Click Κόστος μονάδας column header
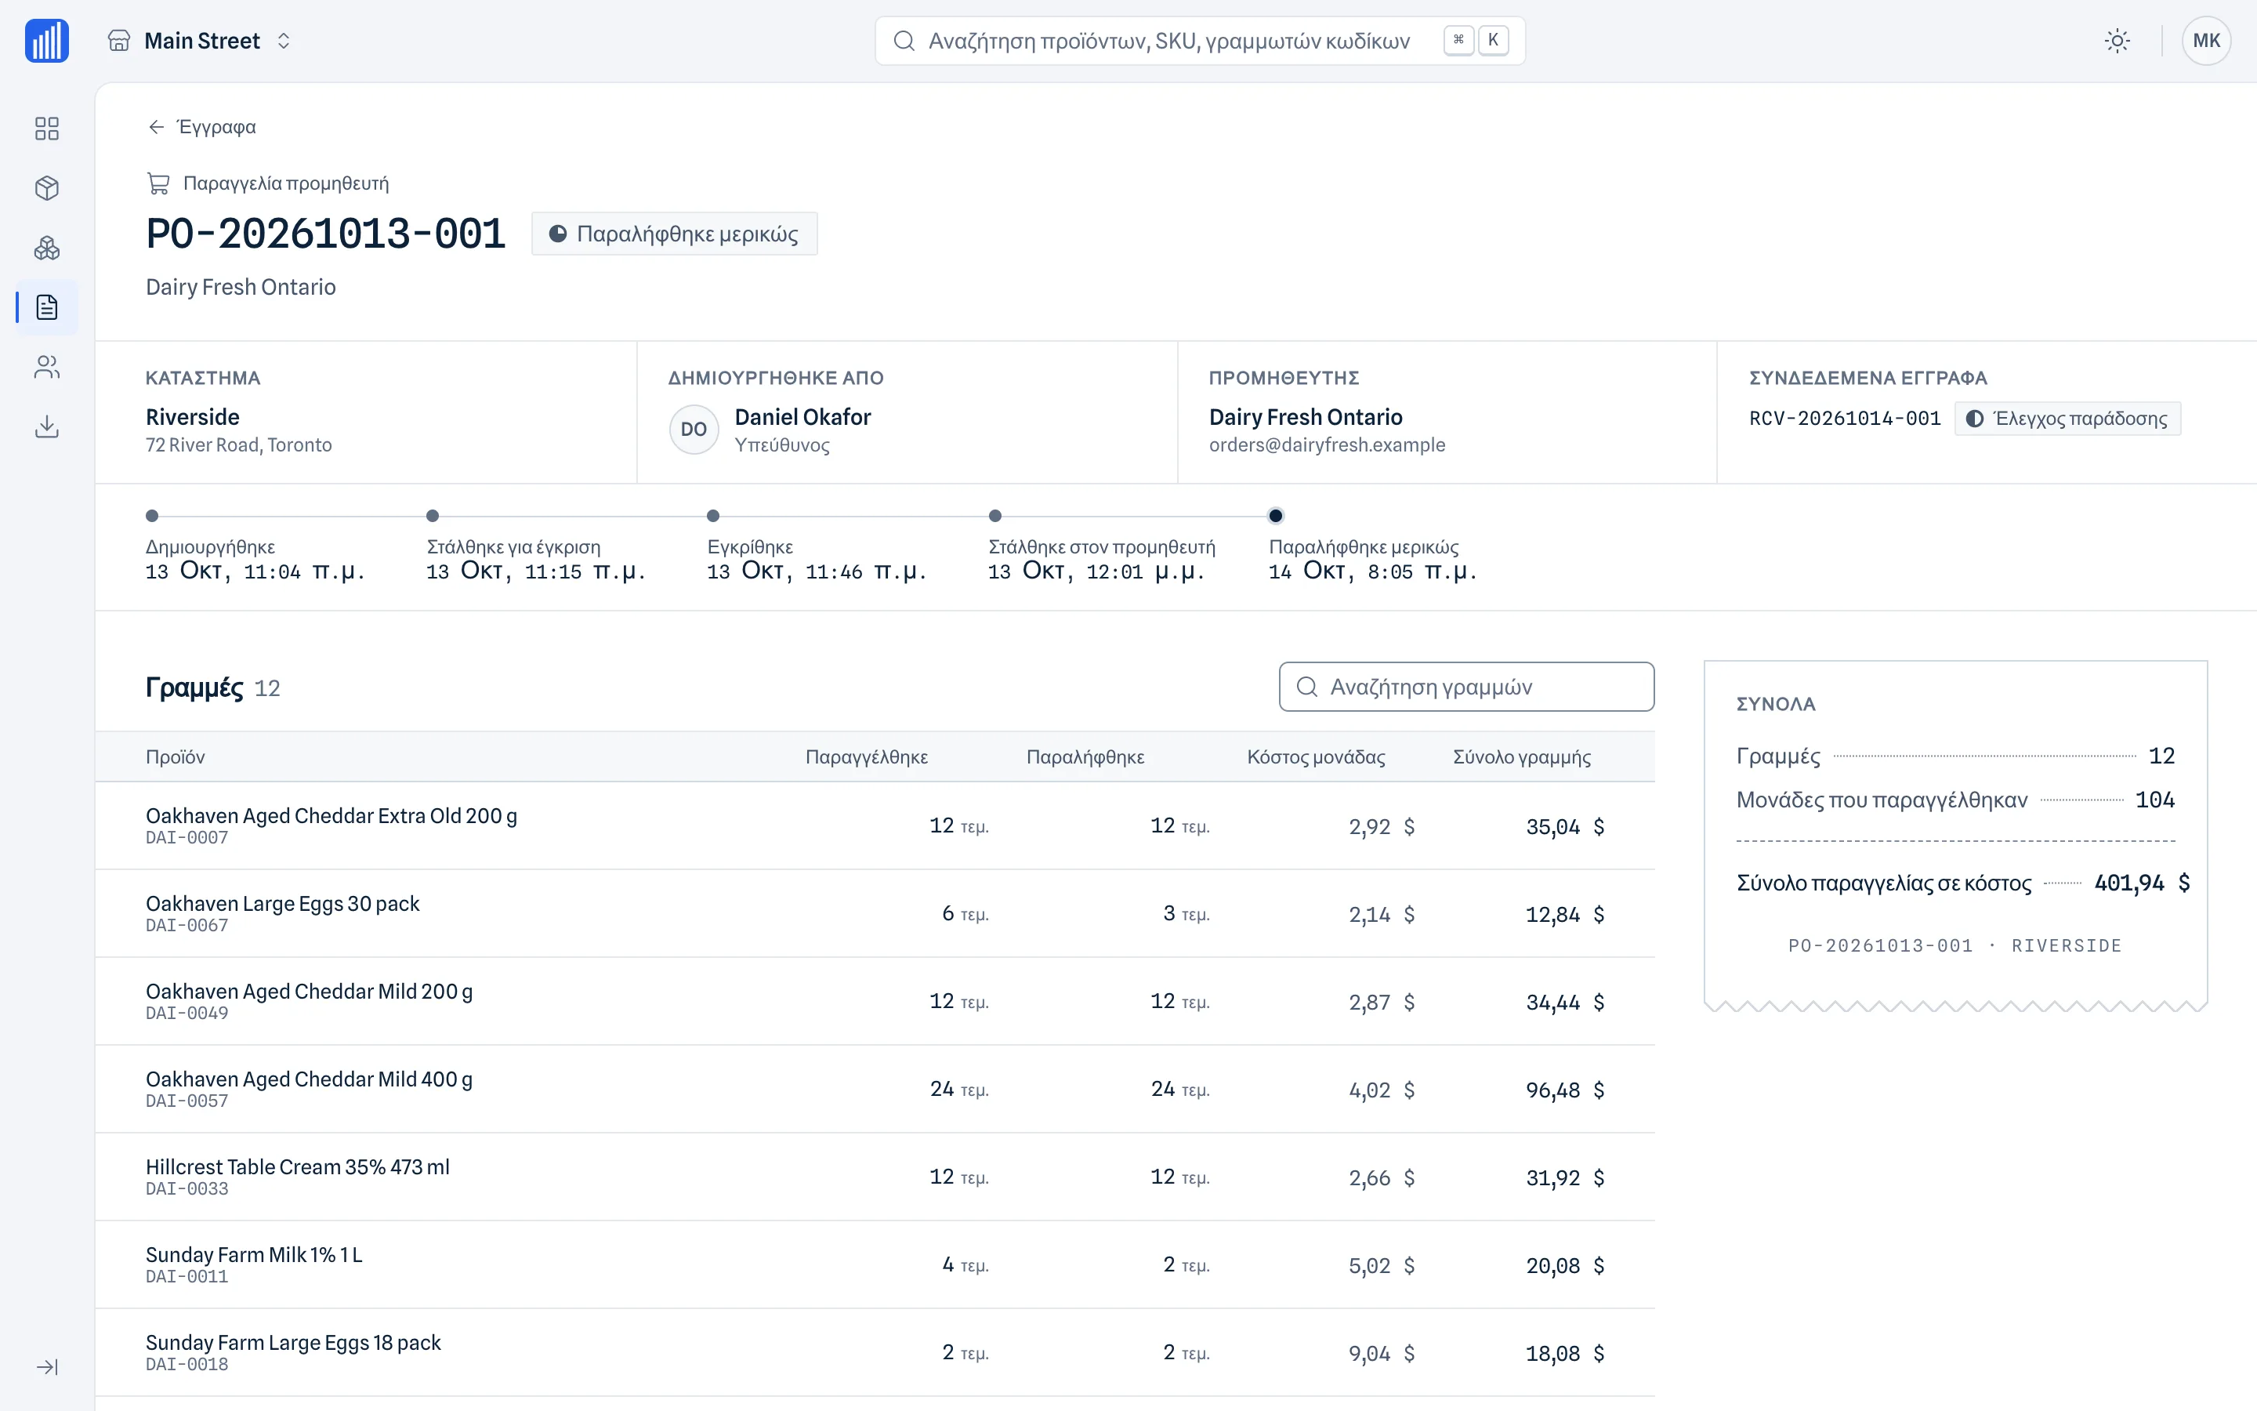Viewport: 2257px width, 1411px height. [1316, 756]
